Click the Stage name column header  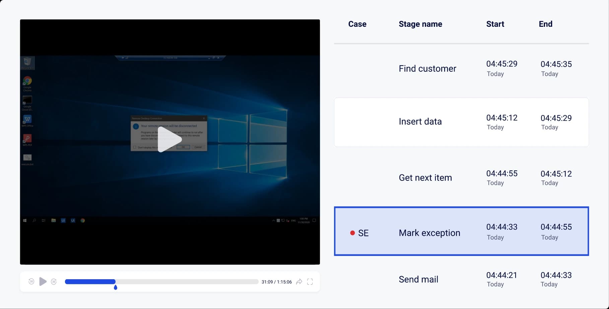(420, 24)
